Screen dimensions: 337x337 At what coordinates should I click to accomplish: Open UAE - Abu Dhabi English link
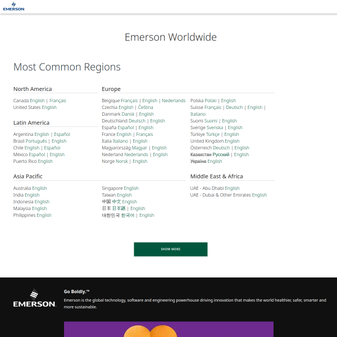pos(232,188)
